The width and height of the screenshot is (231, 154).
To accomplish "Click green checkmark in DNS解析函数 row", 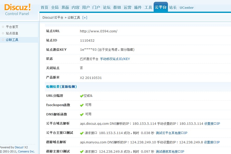I will pyautogui.click(x=81, y=114).
